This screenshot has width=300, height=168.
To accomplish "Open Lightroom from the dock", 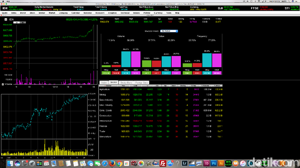I will tap(185, 163).
